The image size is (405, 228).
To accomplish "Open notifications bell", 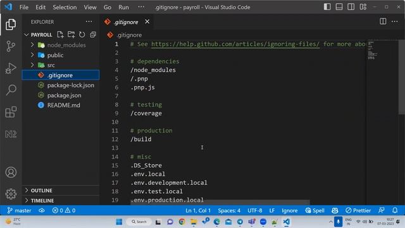I will (x=395, y=210).
